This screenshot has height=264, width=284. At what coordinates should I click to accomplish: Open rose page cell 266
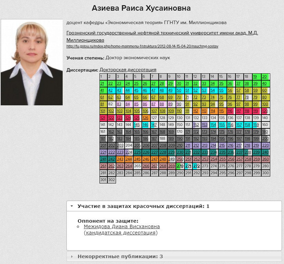(x=146, y=166)
